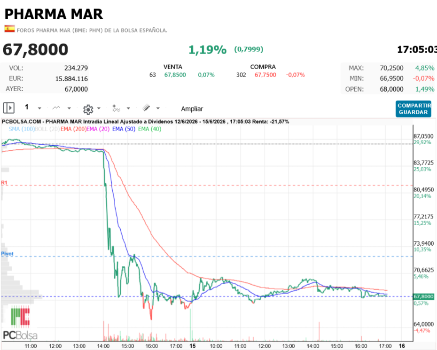437x350 pixels.
Task: Click the add indicator icon
Action: (x=116, y=109)
